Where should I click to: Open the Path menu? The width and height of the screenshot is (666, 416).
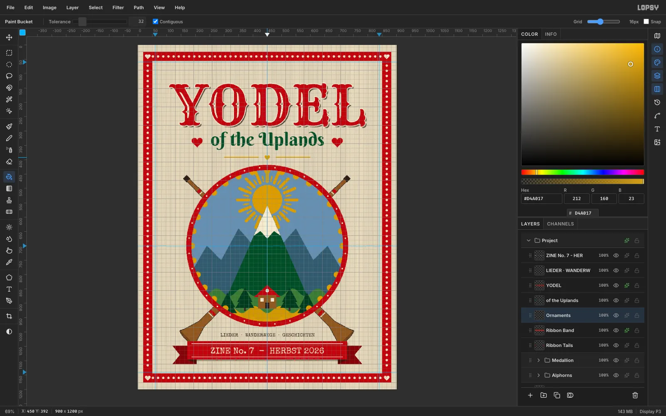point(139,7)
